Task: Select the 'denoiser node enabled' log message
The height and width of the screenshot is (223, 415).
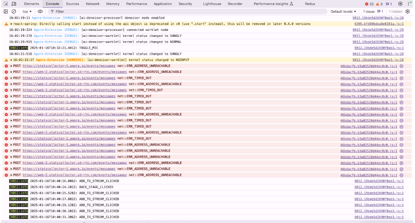Action: (x=122, y=18)
